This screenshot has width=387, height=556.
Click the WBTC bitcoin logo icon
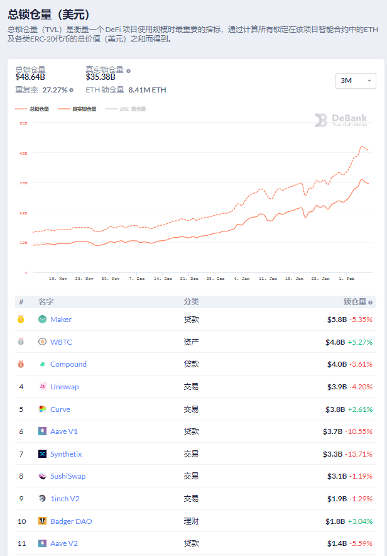point(42,342)
